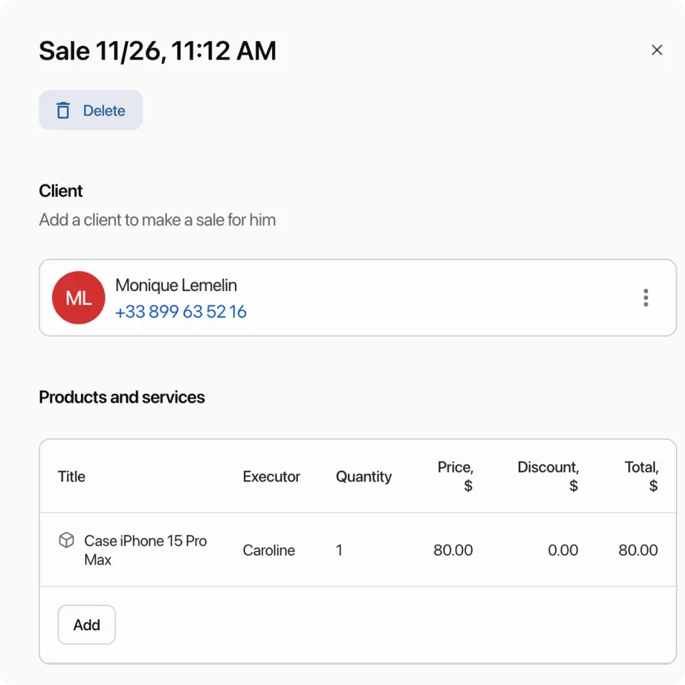Click the sale title Sale 11/26, 11:12 AM
This screenshot has height=685, width=685.
pyautogui.click(x=158, y=50)
